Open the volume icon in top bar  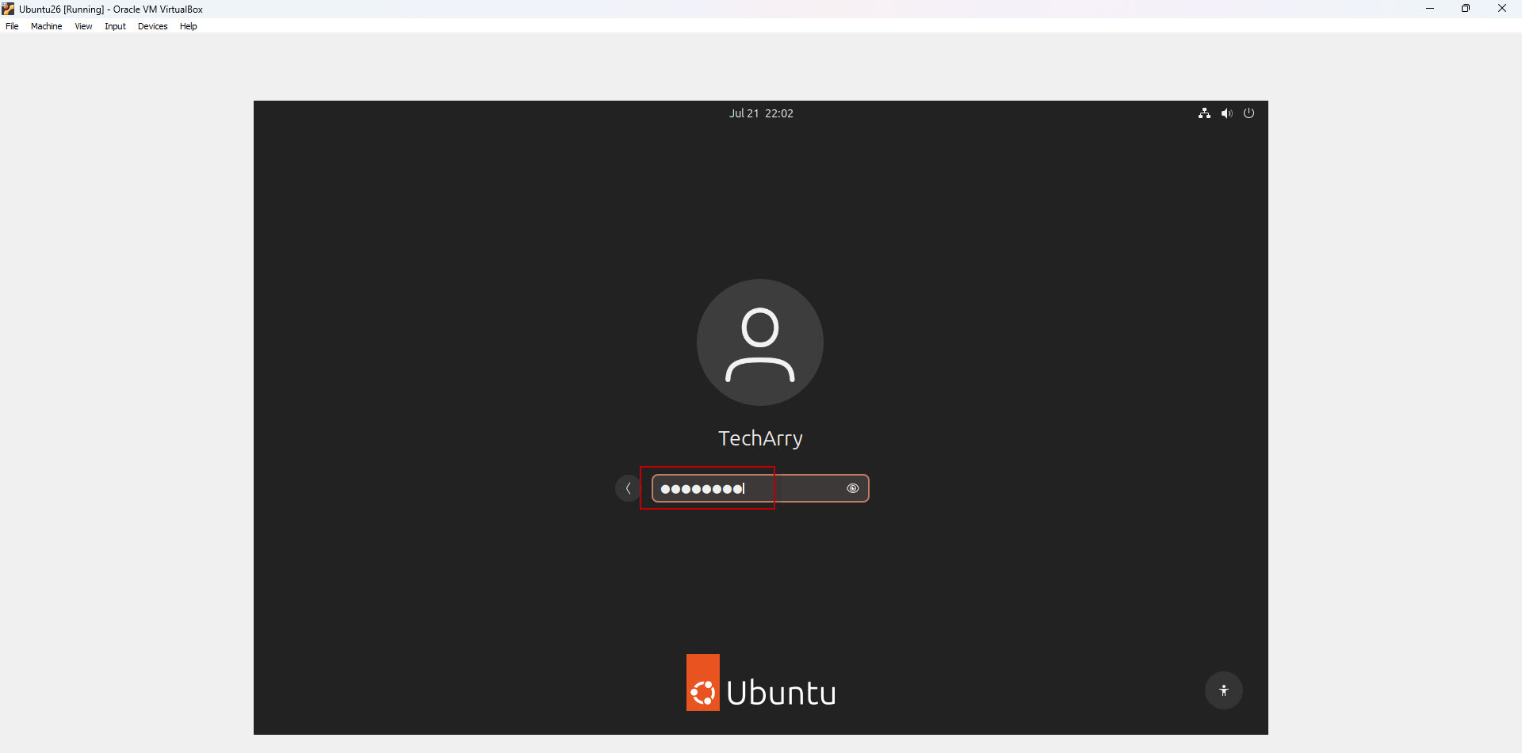[x=1227, y=113]
